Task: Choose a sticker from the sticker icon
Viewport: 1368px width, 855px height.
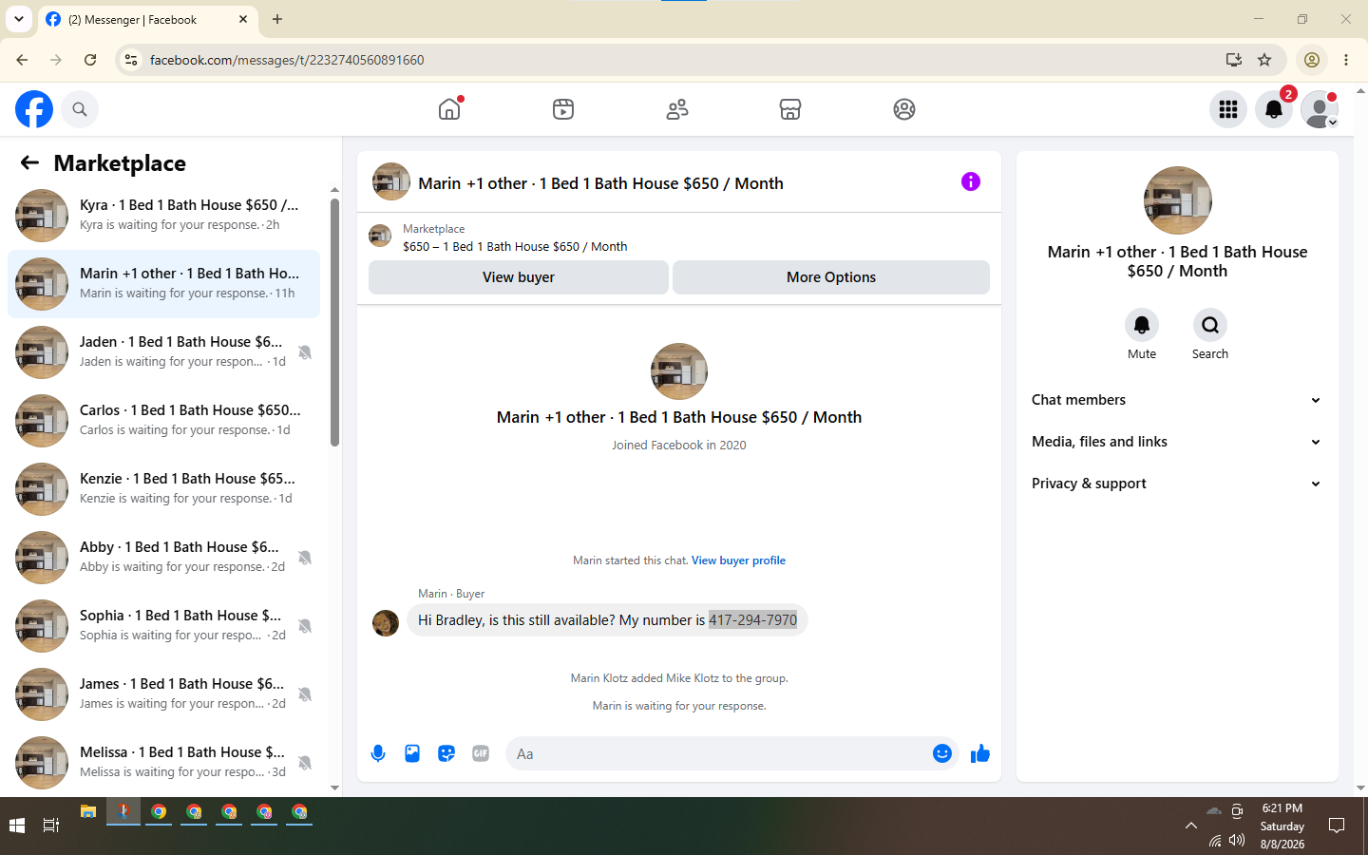Action: (446, 753)
